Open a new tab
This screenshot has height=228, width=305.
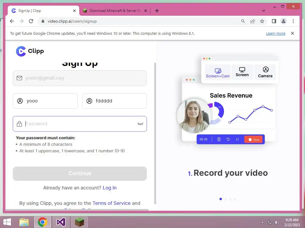pos(157,11)
